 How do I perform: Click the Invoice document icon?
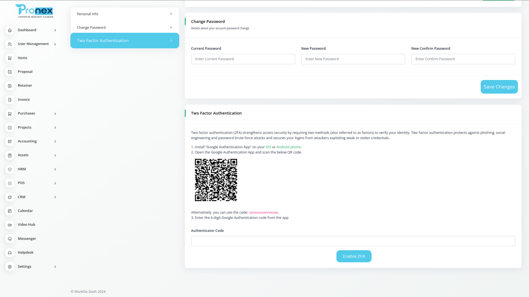click(10, 100)
